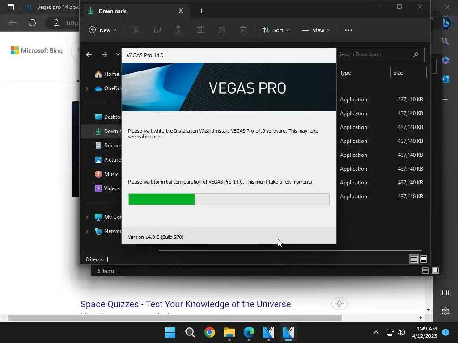Show hidden system tray icons
The width and height of the screenshot is (458, 343).
click(376, 332)
